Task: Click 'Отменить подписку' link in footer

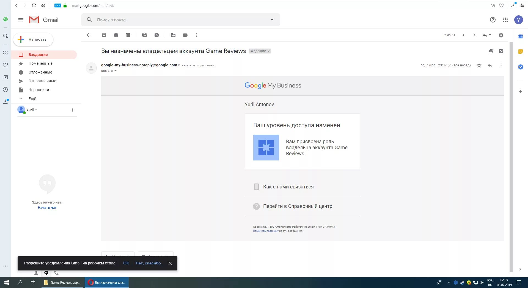Action: click(x=266, y=231)
